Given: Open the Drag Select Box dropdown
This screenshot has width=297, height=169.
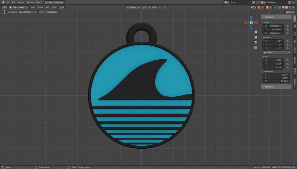Looking at the screenshot, I should (52, 12).
